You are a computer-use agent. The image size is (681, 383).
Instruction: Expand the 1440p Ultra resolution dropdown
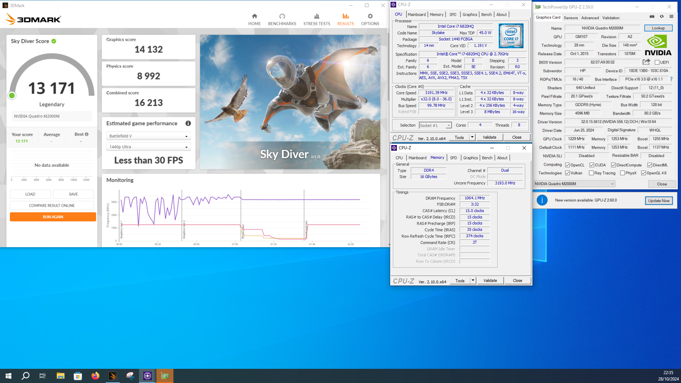click(x=148, y=147)
